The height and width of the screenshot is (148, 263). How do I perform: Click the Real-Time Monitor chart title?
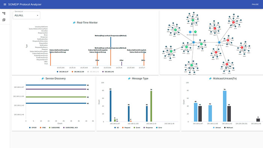tap(87, 23)
